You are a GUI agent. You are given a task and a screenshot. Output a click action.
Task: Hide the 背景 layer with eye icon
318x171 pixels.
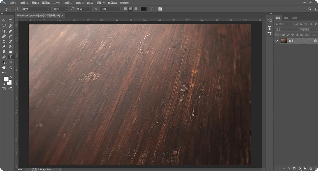[x=277, y=41]
